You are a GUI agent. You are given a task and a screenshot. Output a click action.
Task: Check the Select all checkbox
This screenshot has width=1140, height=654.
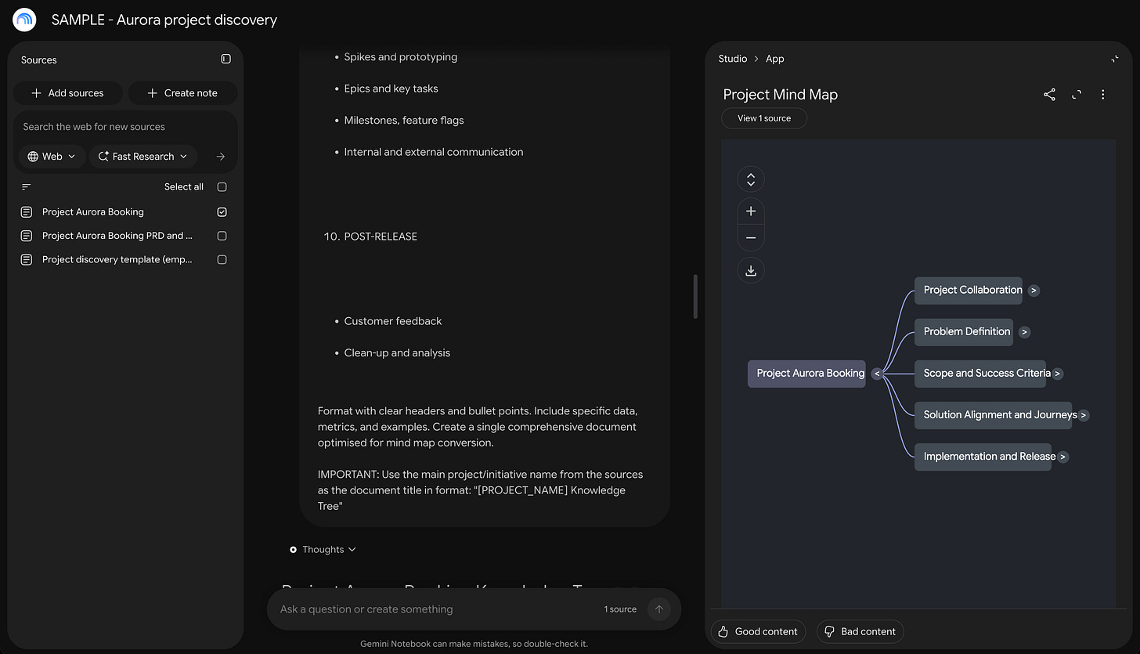coord(222,187)
